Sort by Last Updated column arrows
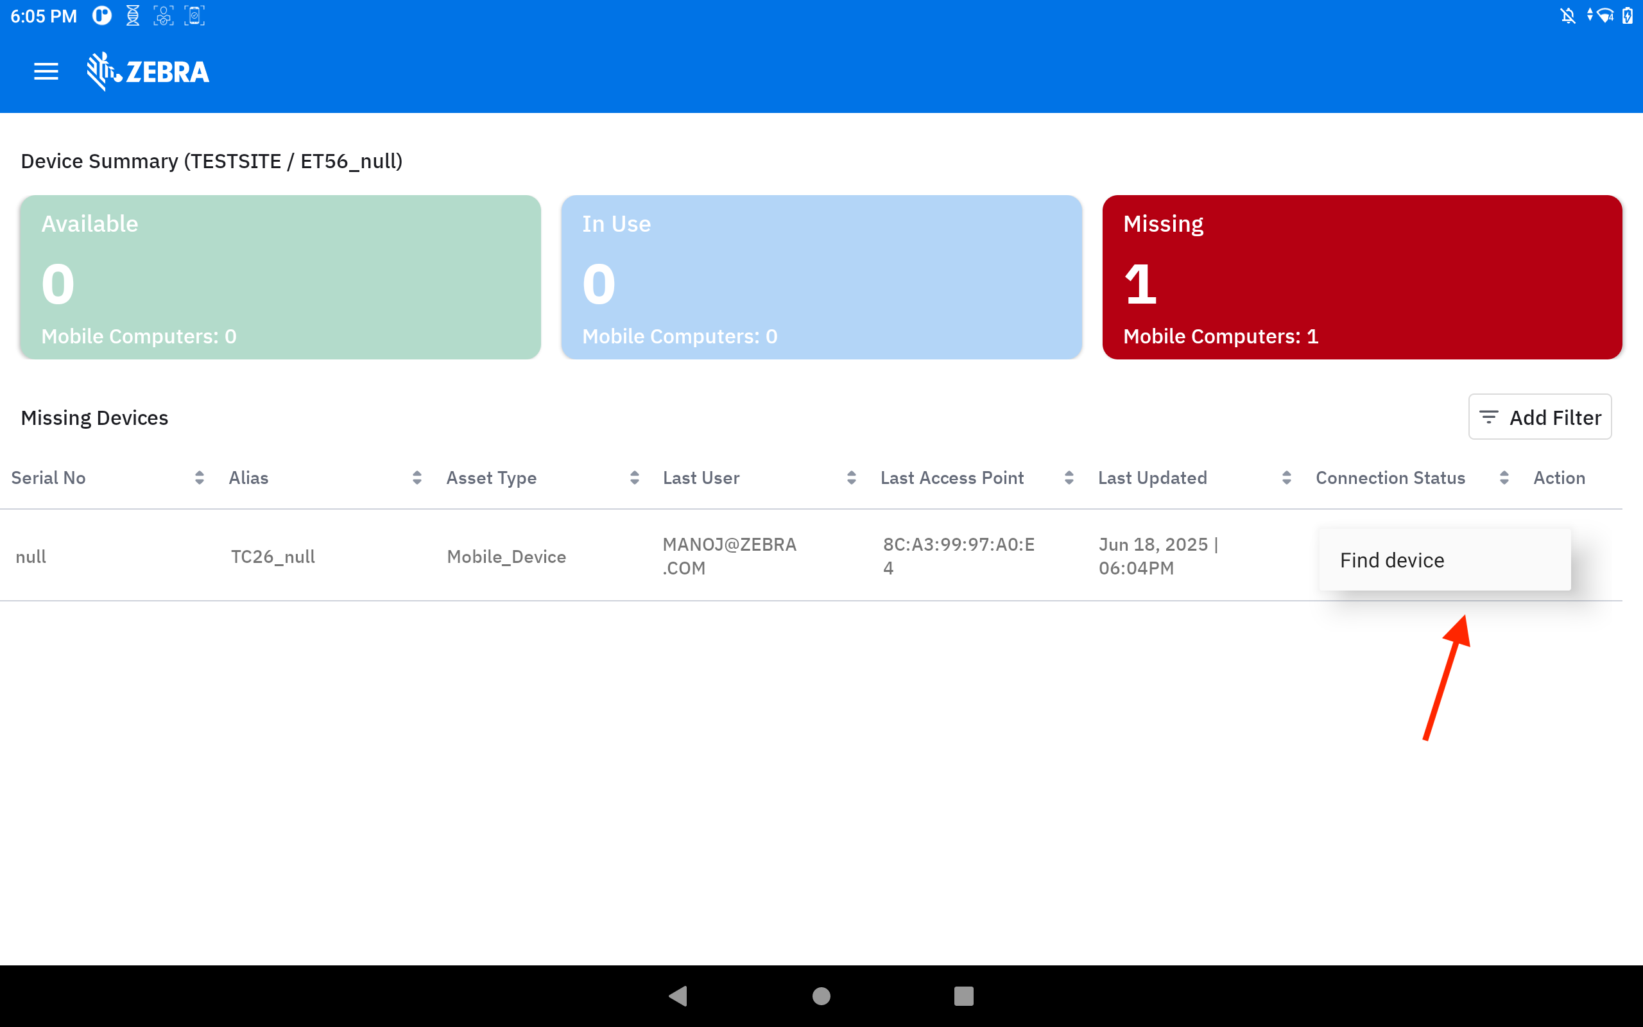1643x1027 pixels. click(1286, 478)
